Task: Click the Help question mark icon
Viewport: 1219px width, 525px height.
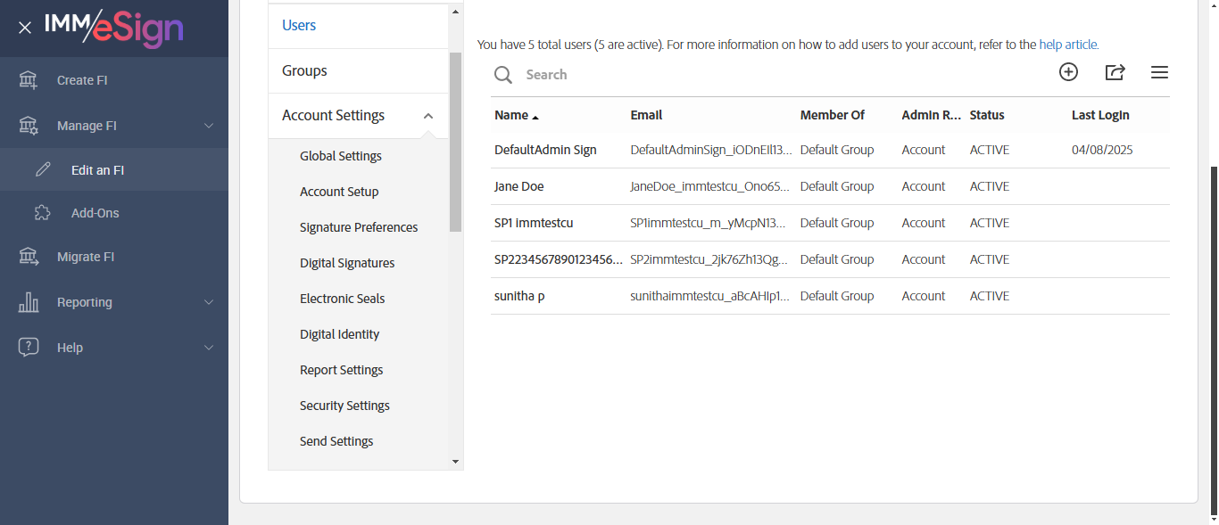Action: (x=29, y=348)
